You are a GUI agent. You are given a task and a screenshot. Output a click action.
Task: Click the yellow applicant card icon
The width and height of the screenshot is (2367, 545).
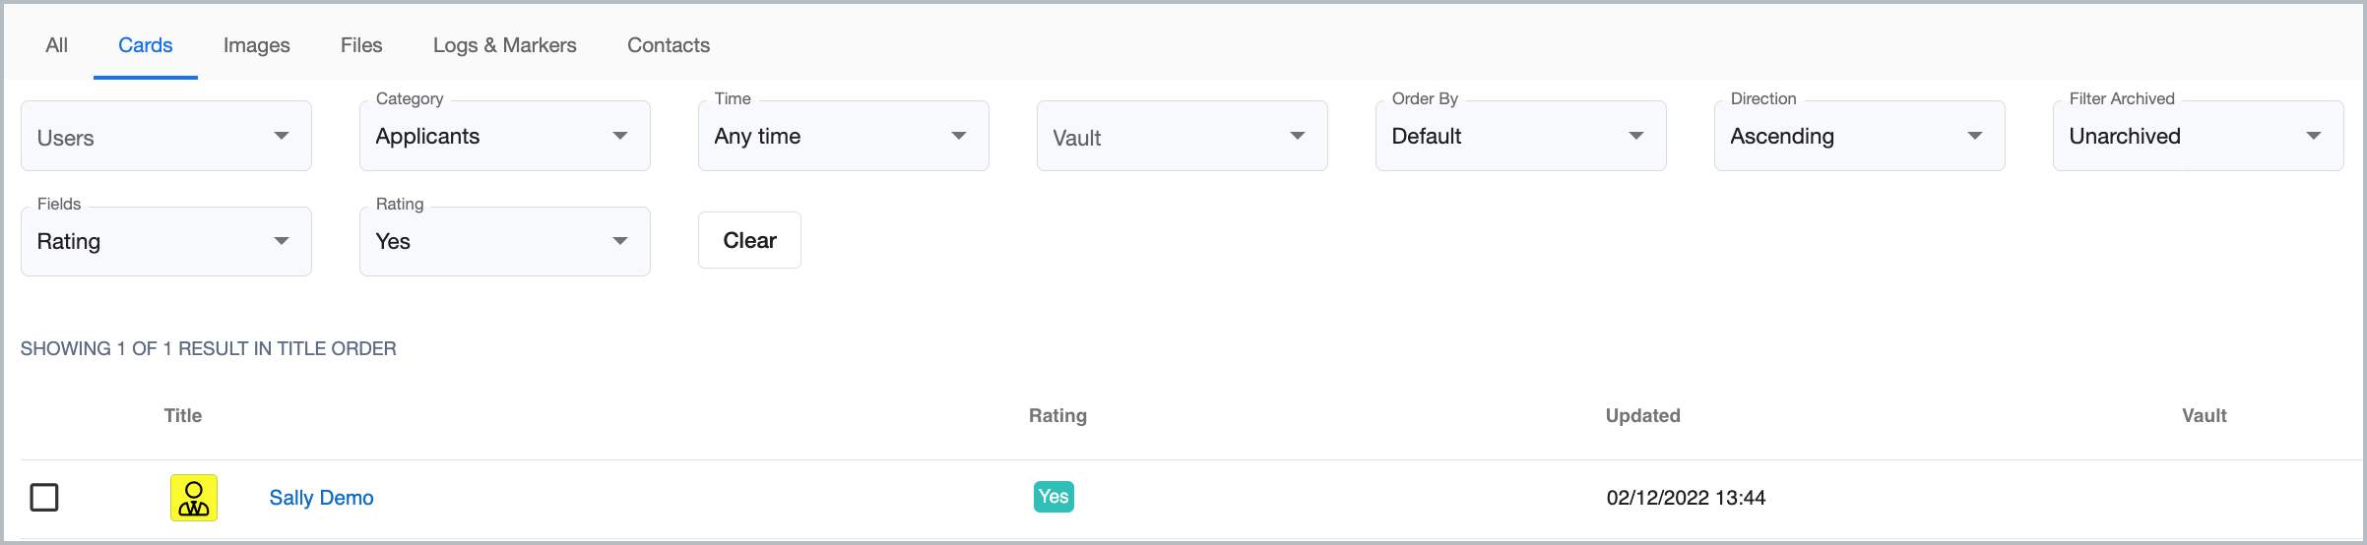tap(194, 498)
